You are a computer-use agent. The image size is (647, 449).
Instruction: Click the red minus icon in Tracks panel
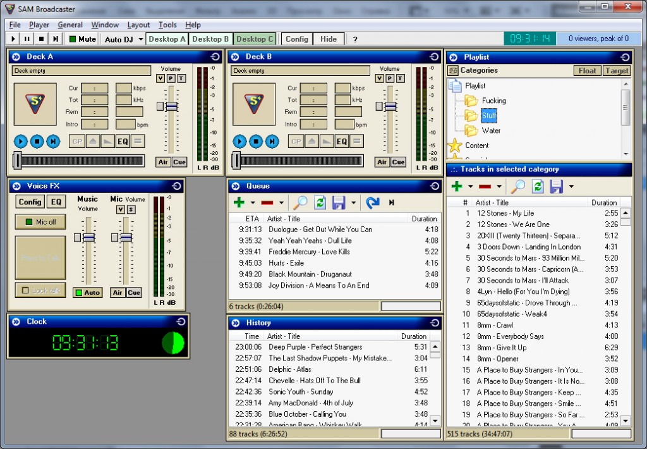(485, 187)
